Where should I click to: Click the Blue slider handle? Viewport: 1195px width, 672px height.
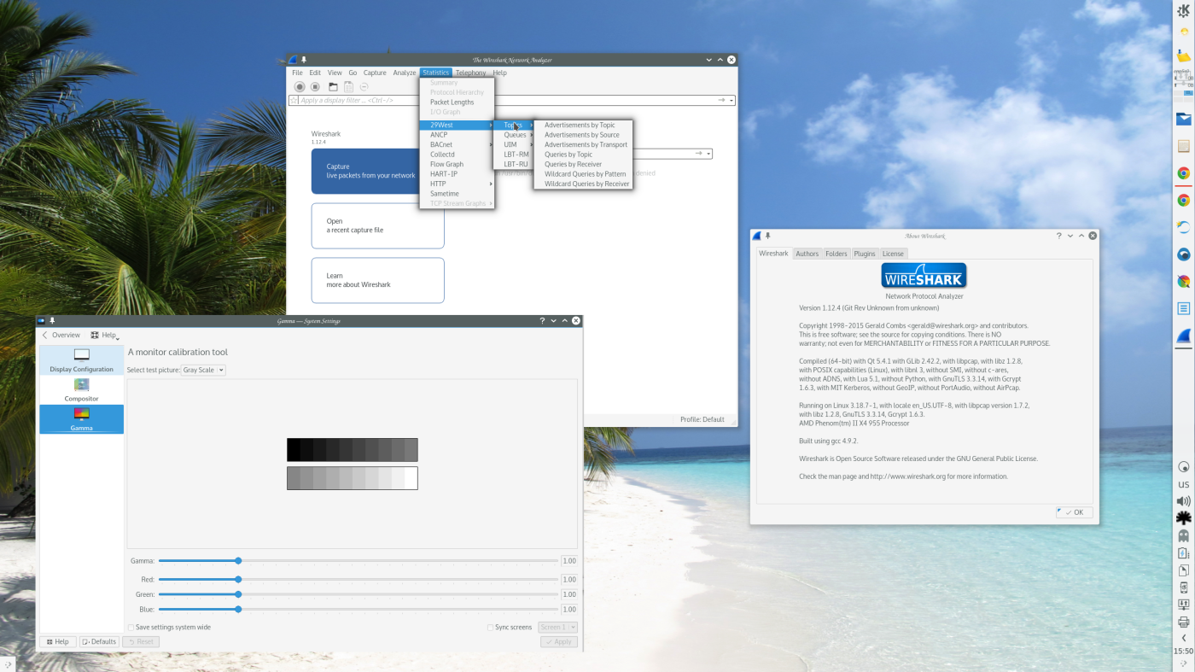click(238, 610)
